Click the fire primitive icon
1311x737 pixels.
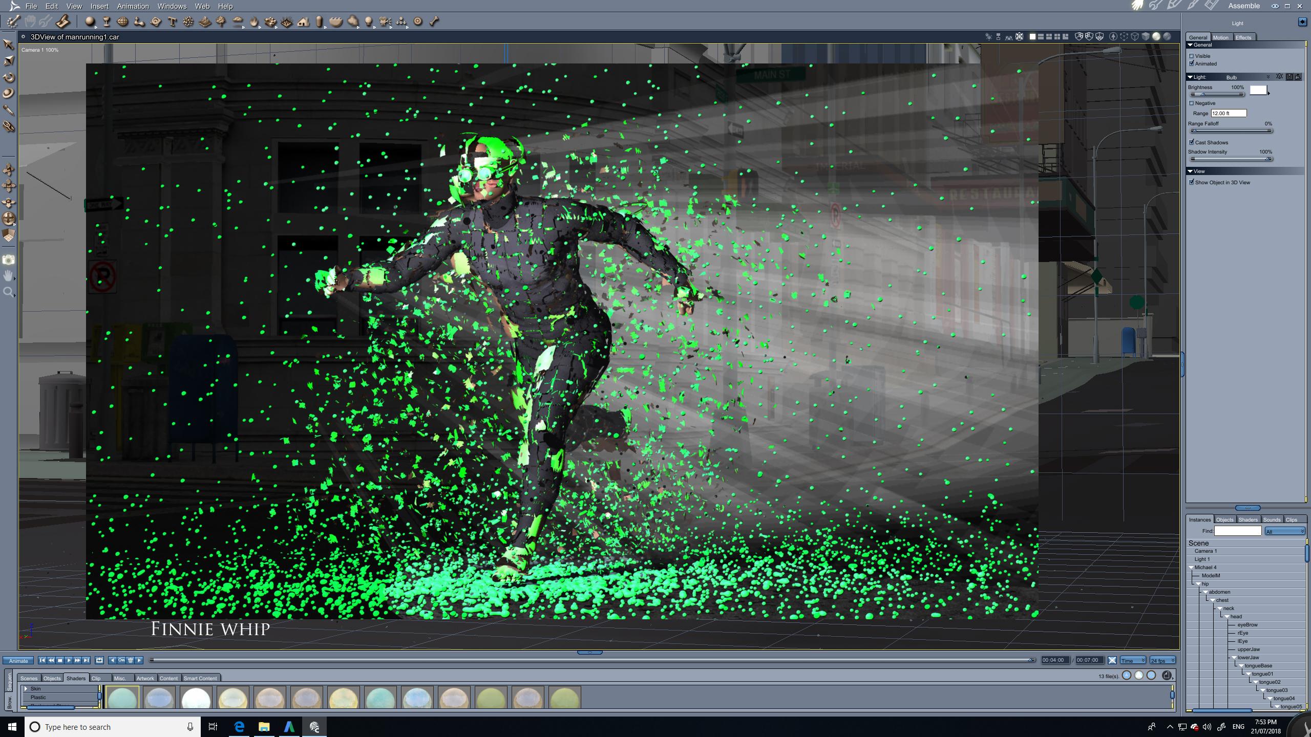[x=255, y=21]
